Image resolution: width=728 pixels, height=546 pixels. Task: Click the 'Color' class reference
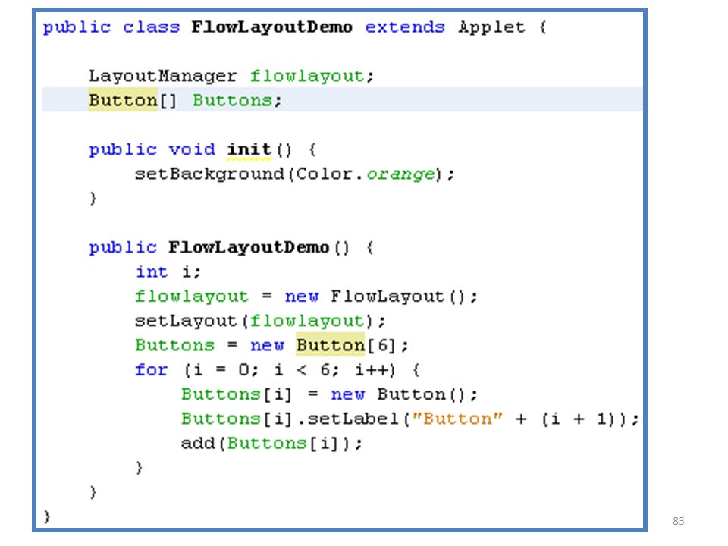324,174
